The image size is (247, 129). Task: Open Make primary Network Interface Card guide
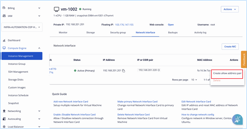pos(137,101)
